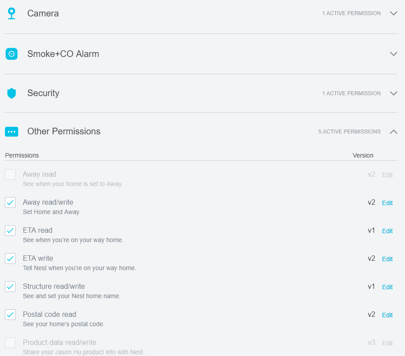This screenshot has height=356, width=405.
Task: Select the Security section title
Action: pyautogui.click(x=44, y=93)
